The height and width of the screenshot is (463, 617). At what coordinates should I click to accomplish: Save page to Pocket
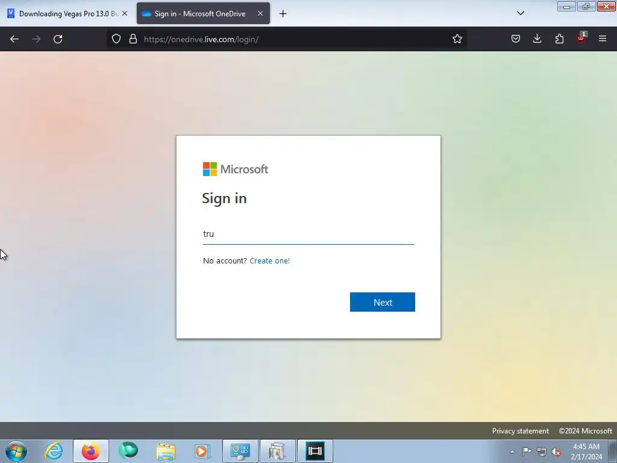pyautogui.click(x=516, y=39)
